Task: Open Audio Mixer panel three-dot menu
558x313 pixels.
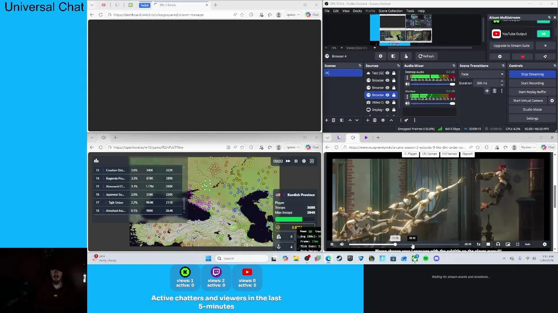Action: (415, 120)
